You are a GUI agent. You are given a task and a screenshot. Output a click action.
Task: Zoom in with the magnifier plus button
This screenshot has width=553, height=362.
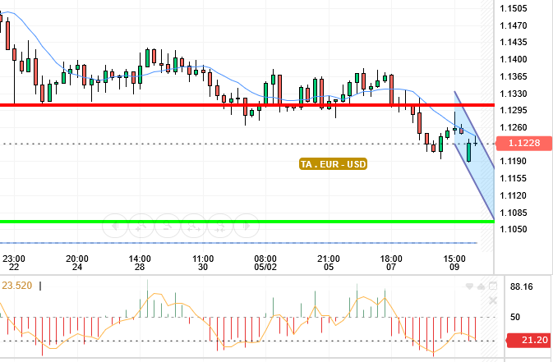pyautogui.click(x=141, y=226)
